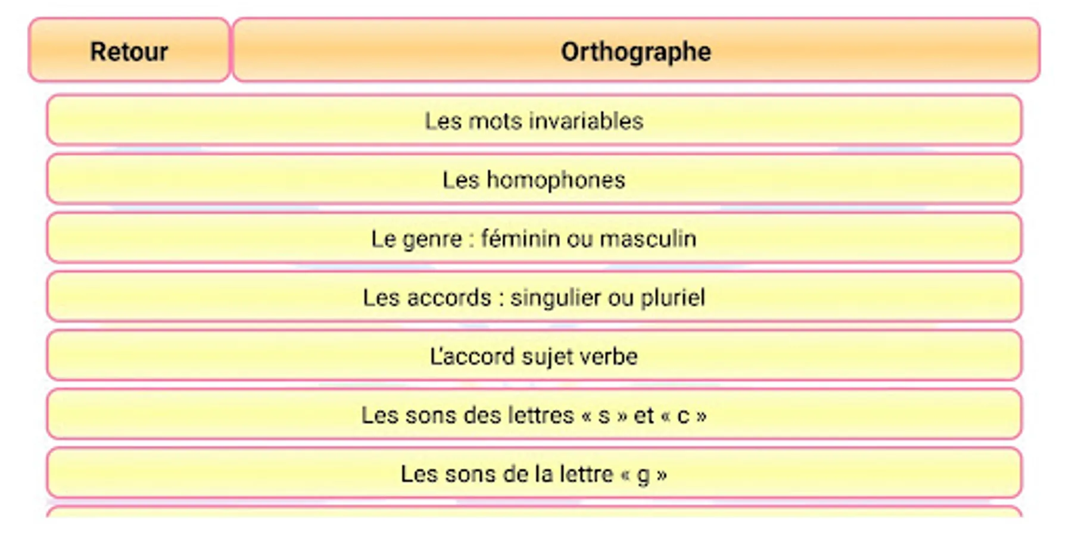Open the Les mots invariables lesson
This screenshot has width=1072, height=536.
(534, 120)
